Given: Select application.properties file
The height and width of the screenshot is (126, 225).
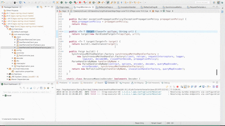Looking at the screenshot, I should 24,71.
